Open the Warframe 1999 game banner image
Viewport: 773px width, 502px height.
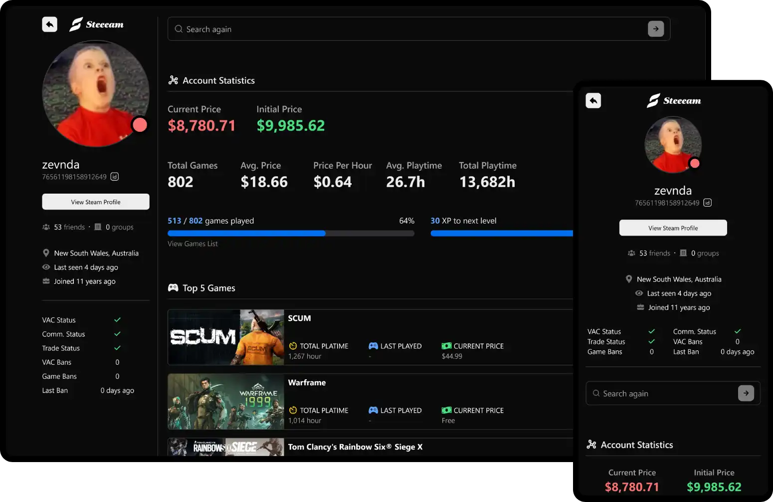[226, 402]
